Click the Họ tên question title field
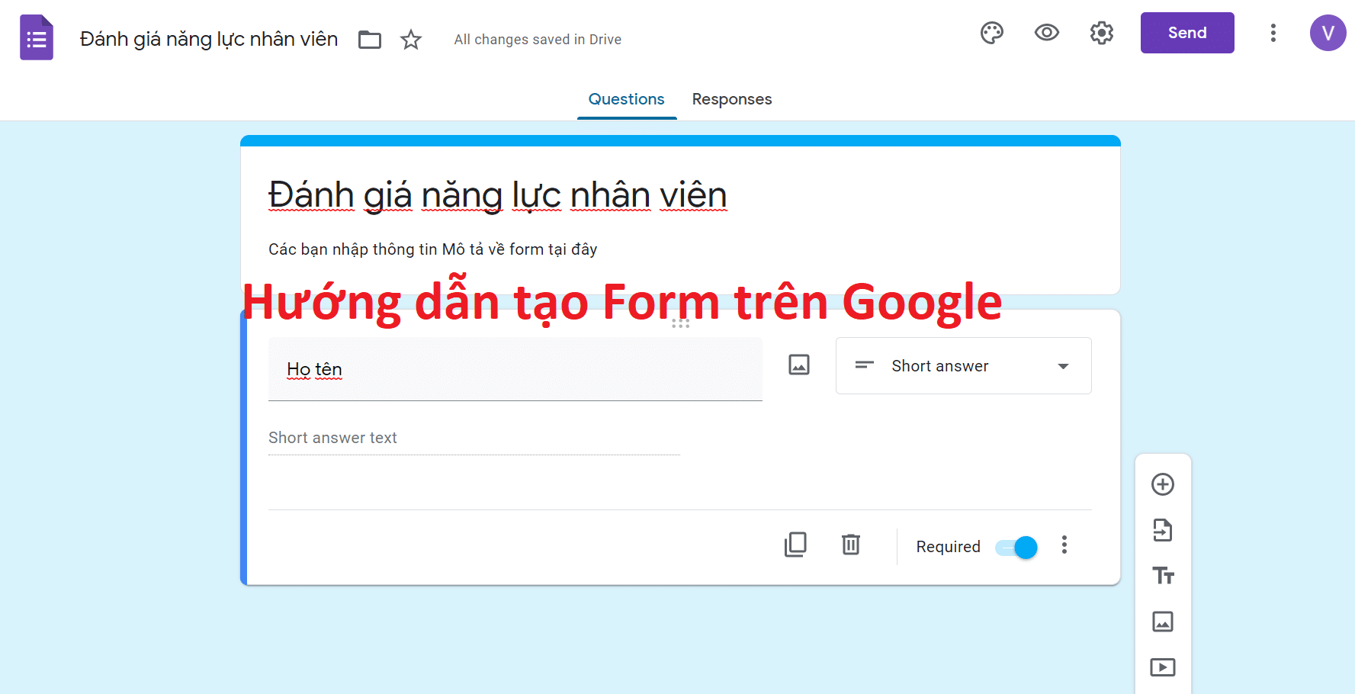This screenshot has width=1355, height=694. point(515,369)
